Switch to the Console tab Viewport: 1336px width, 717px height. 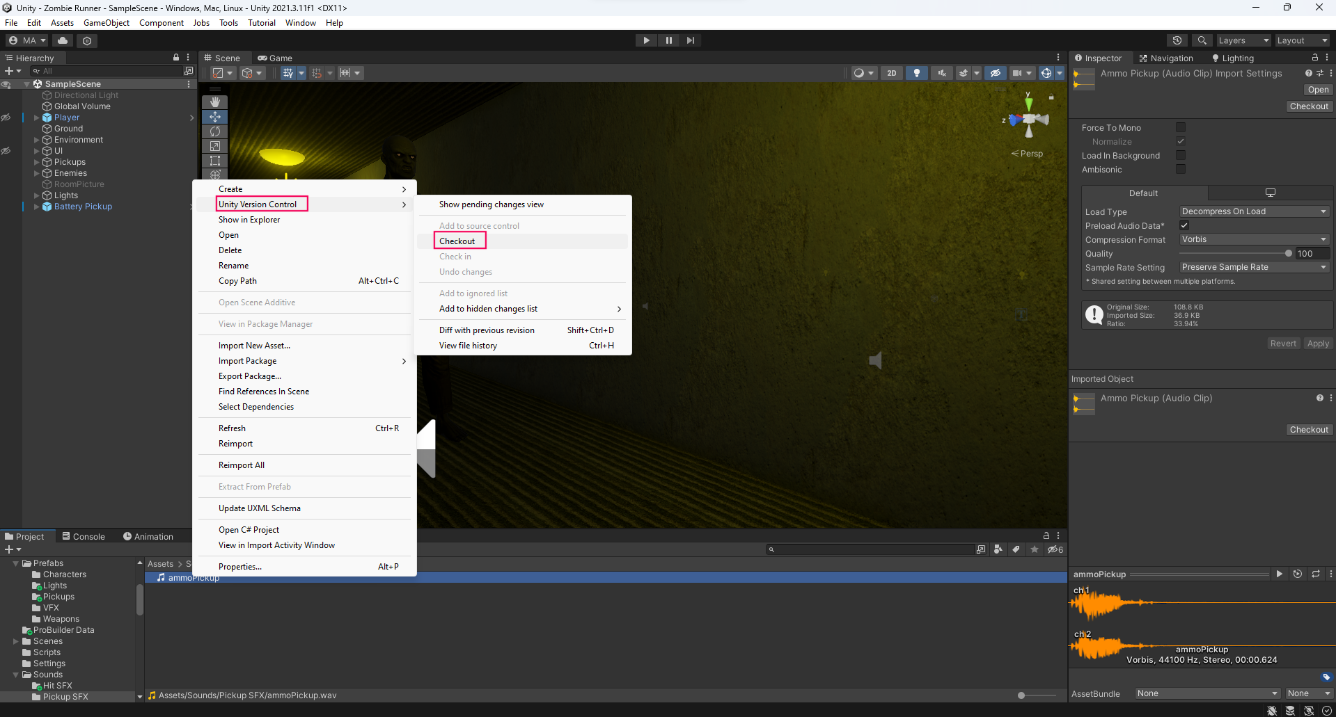pos(84,536)
